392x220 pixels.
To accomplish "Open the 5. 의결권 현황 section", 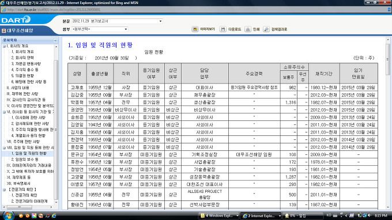I will (x=22, y=75).
